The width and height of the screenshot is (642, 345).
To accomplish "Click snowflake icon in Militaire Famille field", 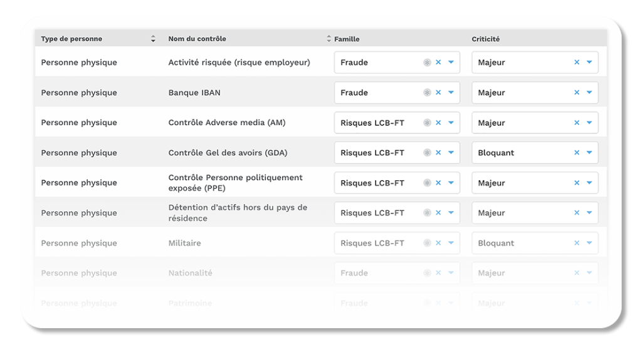I will 427,243.
